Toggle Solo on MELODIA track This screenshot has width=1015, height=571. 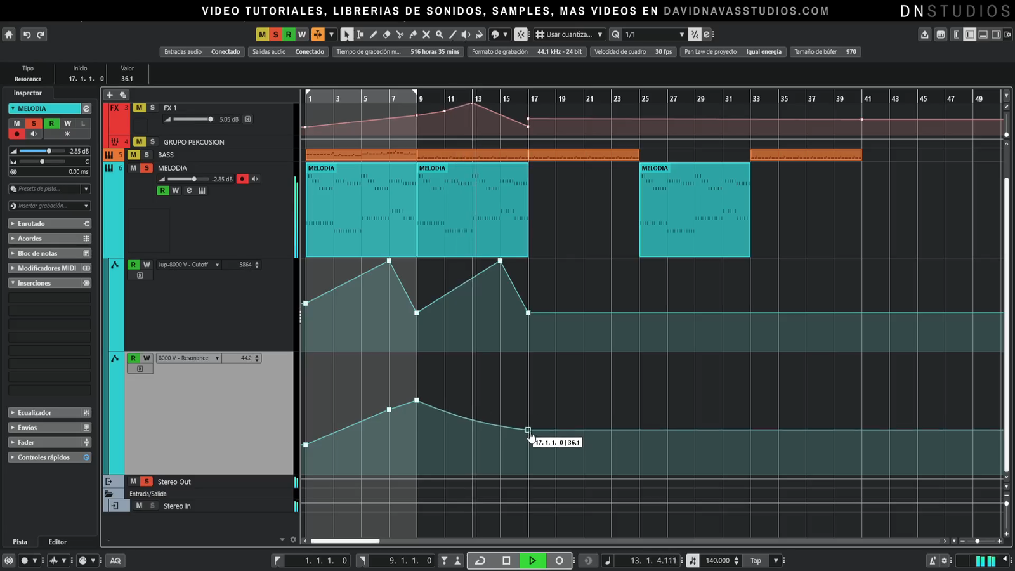pyautogui.click(x=147, y=168)
